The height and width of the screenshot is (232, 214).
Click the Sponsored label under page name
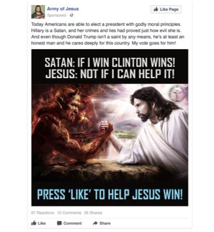coord(56,15)
